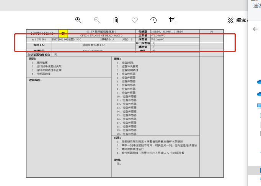Image resolution: width=261 pixels, height=186 pixels.
Task: Go back using the File Explorer arrow
Action: tap(256, 29)
